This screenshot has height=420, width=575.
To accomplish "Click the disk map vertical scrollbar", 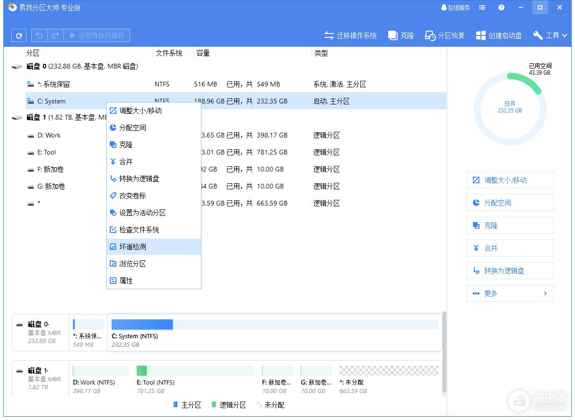I will (444, 352).
